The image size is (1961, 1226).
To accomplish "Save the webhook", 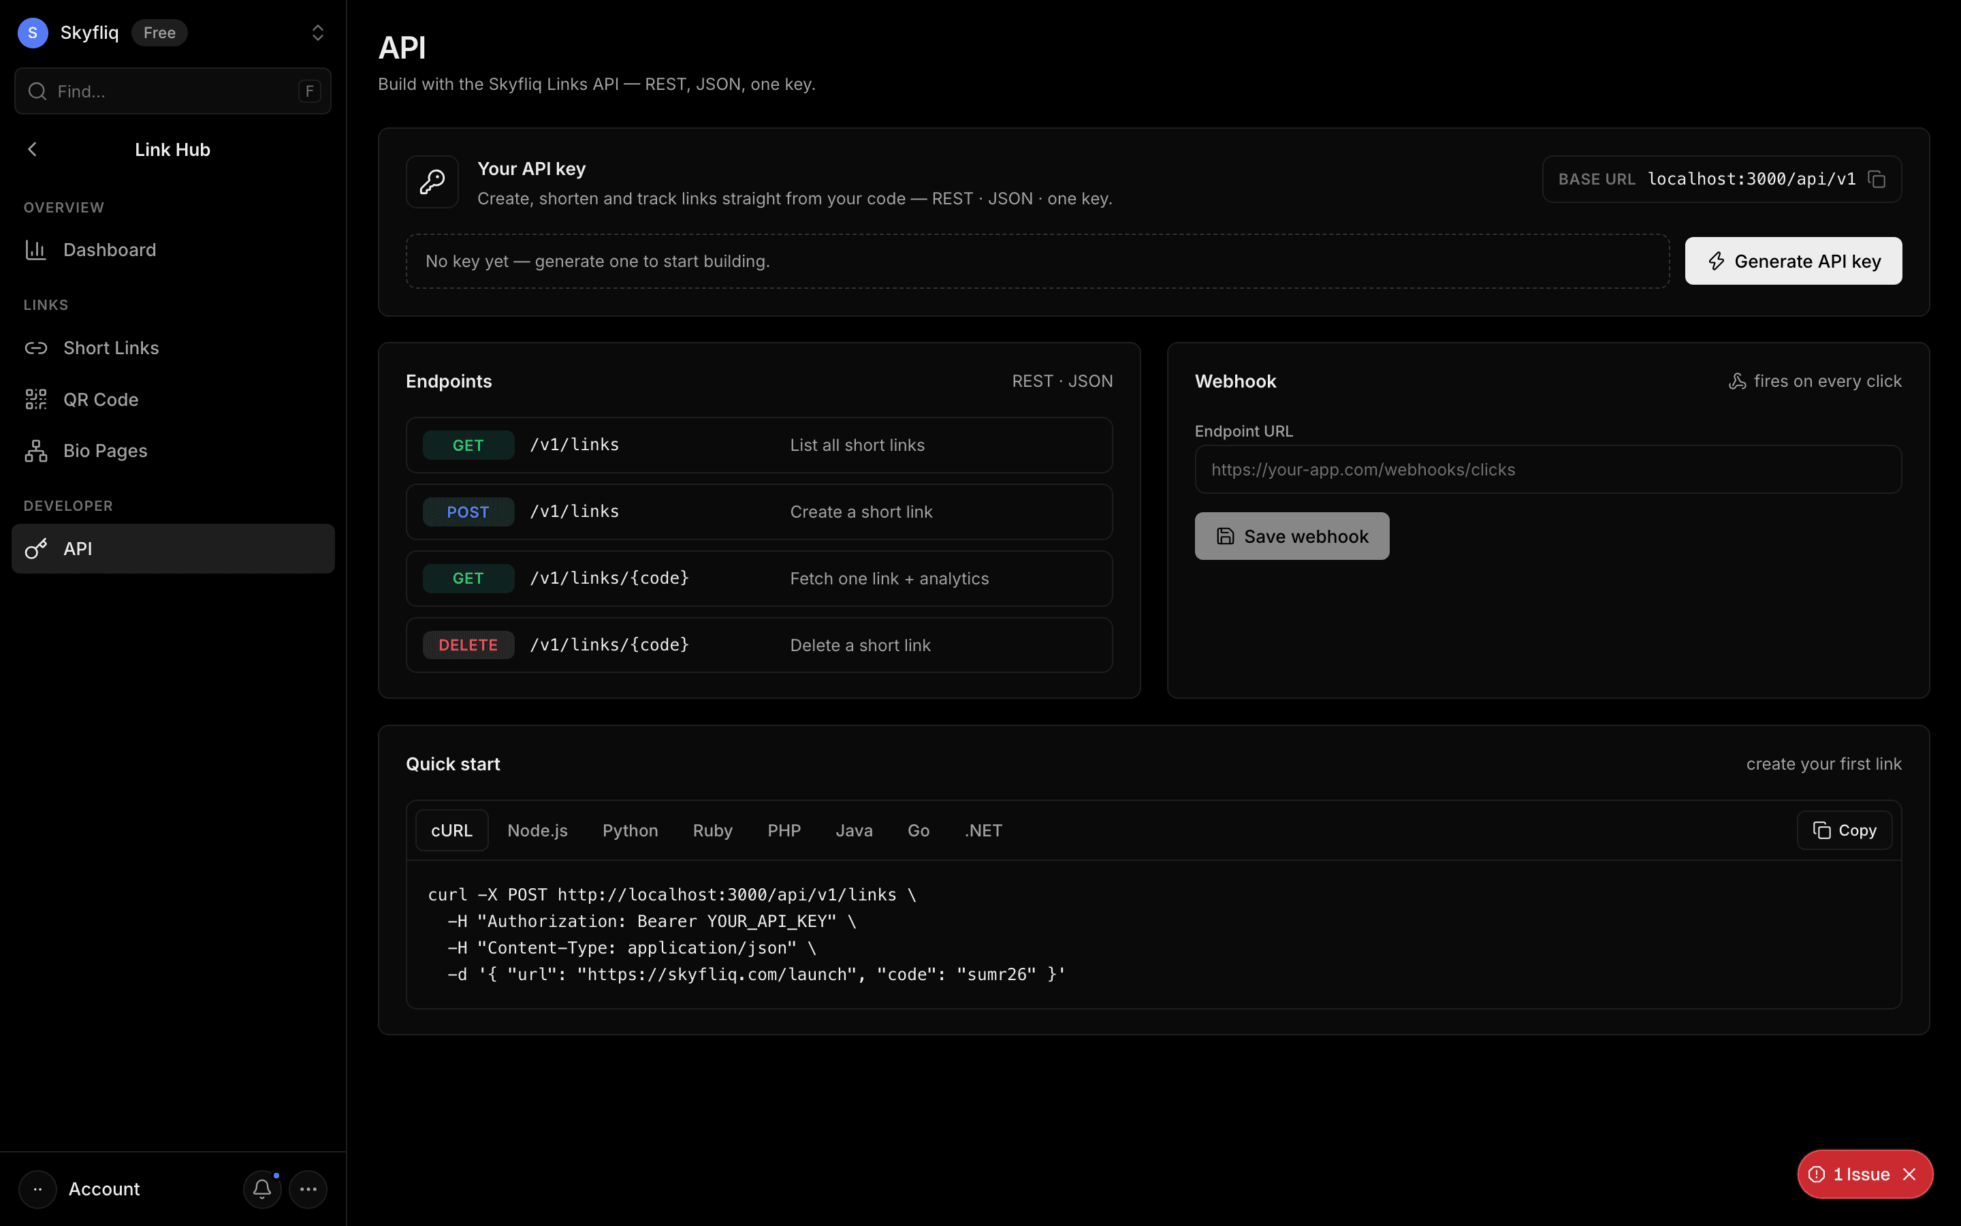I will (1292, 536).
